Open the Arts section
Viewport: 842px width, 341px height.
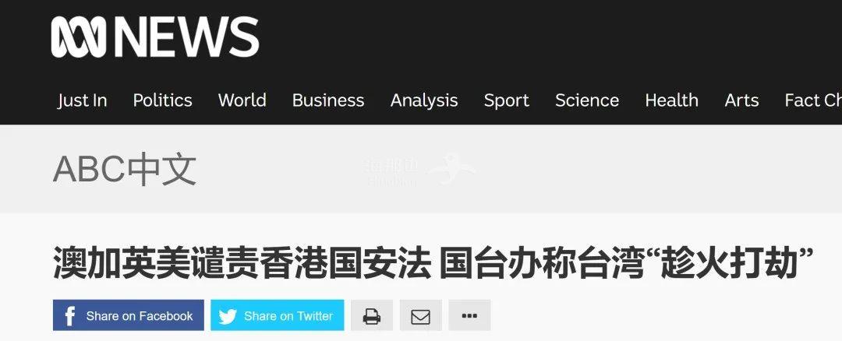741,100
